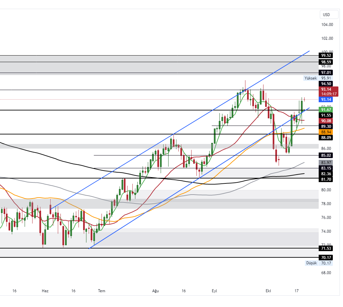
Task: Select the 82.36 black average label
Action: pos(326,174)
